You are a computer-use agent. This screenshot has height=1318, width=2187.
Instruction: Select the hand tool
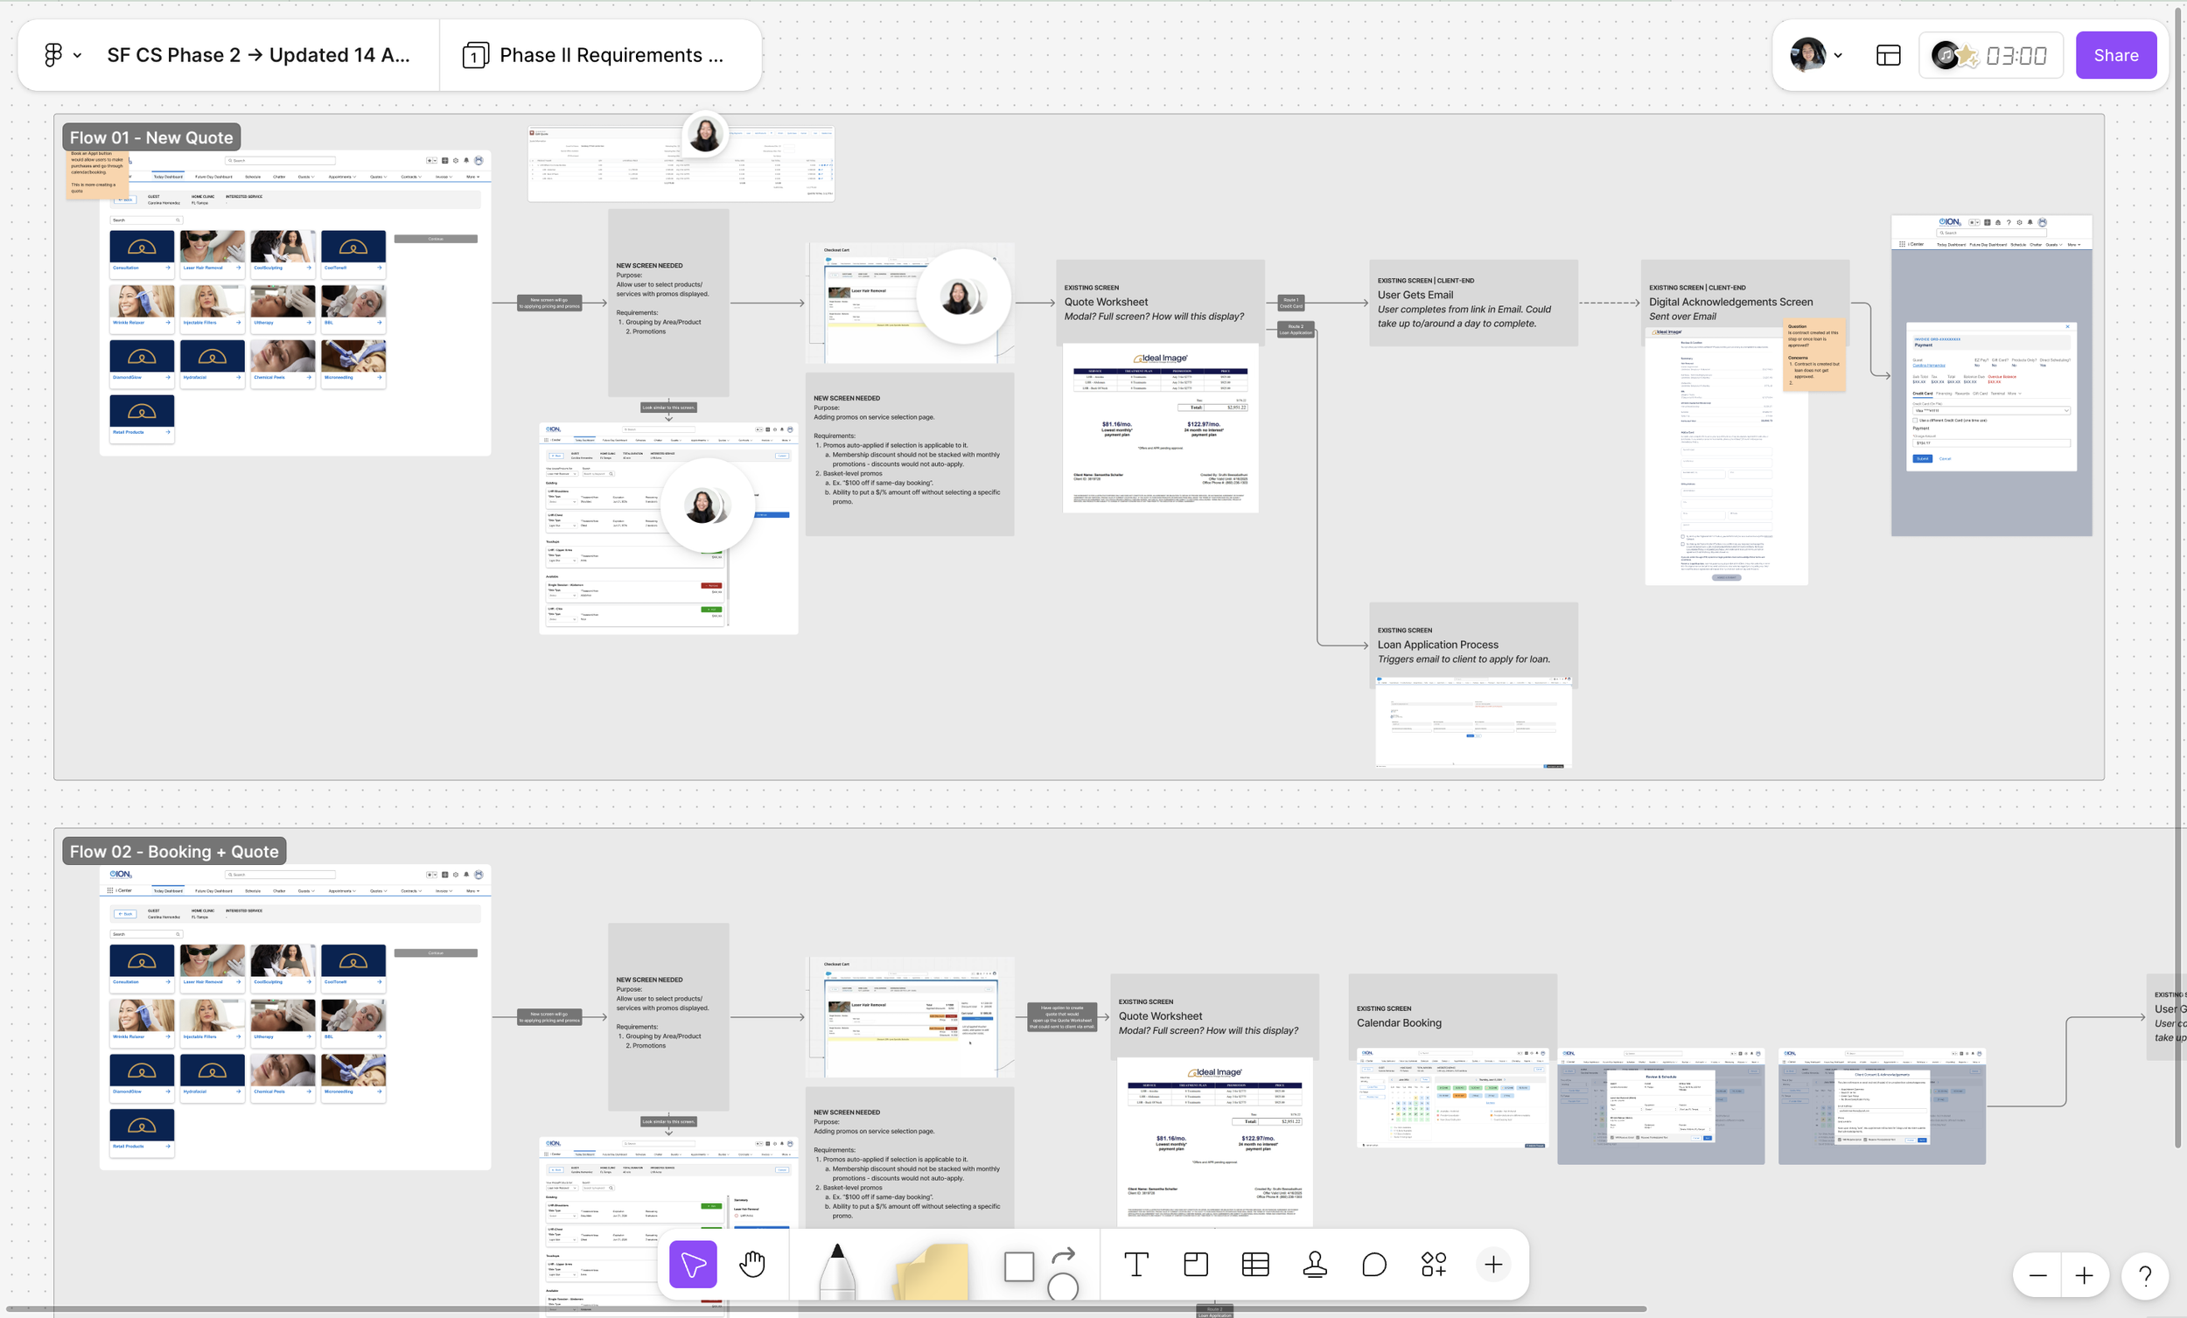pos(751,1264)
